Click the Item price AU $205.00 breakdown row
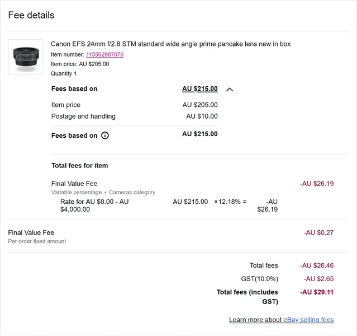The width and height of the screenshot is (357, 336). 134,105
